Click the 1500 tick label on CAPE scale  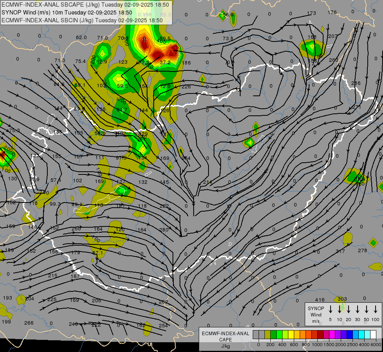point(329,345)
